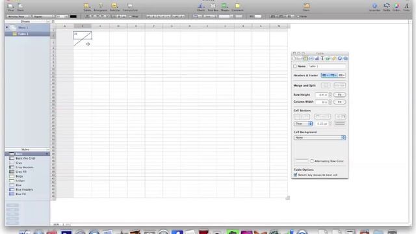
Task: Open the font size dropdown
Action: [62, 16]
